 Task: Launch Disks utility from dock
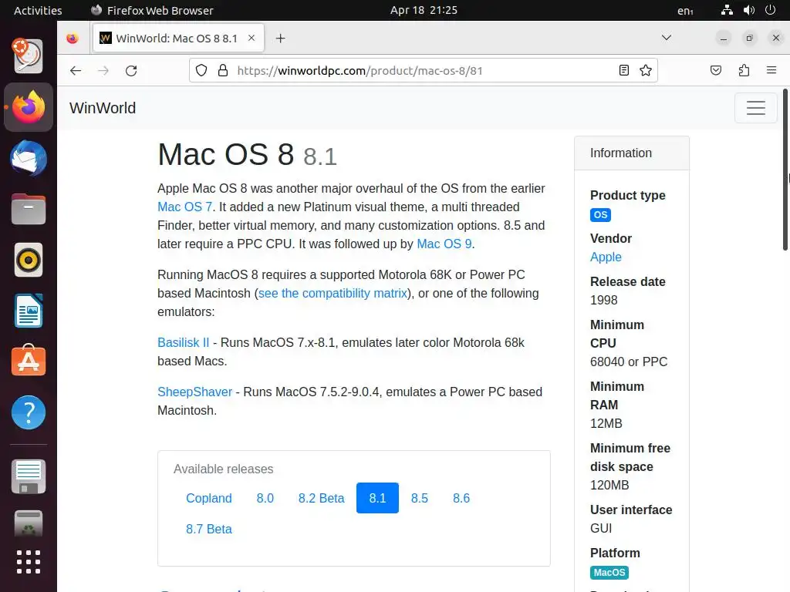pos(29,55)
